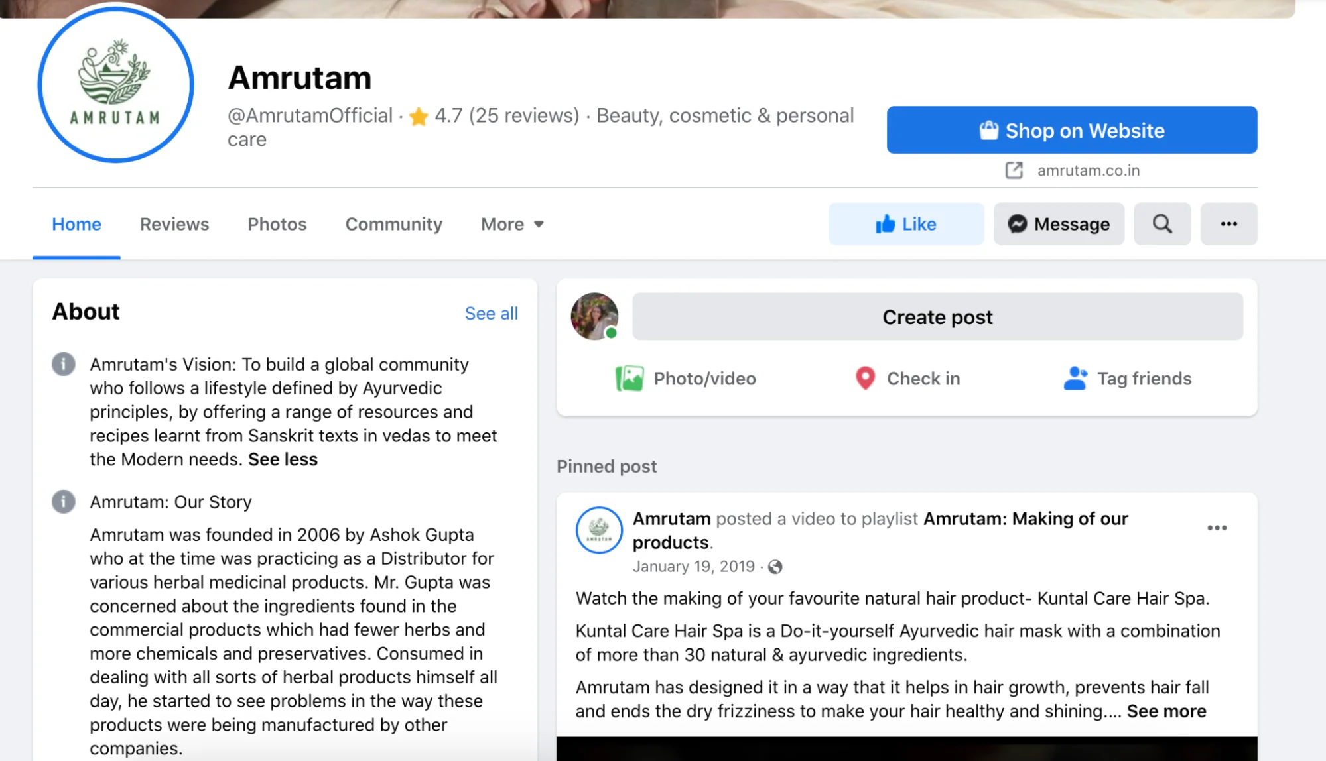The width and height of the screenshot is (1326, 761).
Task: Click the Check in location pin icon
Action: [x=864, y=378]
